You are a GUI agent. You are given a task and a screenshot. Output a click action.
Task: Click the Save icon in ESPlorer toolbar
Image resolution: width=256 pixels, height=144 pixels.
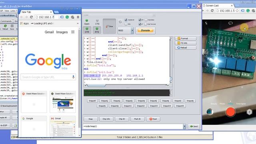point(12,26)
